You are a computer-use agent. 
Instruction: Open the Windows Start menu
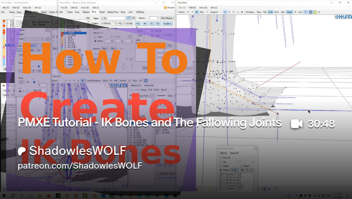point(4,196)
